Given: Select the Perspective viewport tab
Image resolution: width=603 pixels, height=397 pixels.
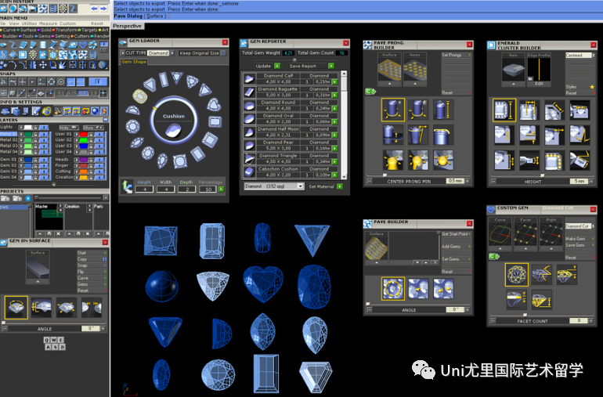Looking at the screenshot, I should tap(128, 26).
